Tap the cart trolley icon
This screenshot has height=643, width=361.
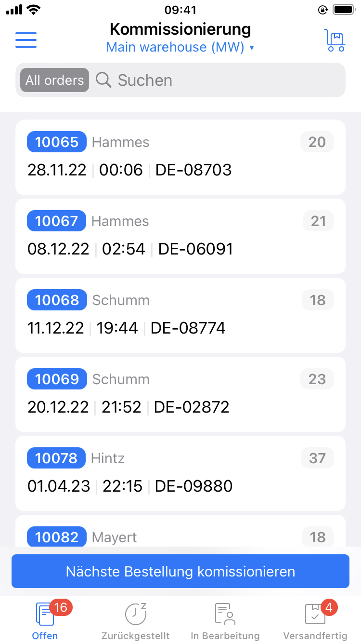pyautogui.click(x=335, y=40)
